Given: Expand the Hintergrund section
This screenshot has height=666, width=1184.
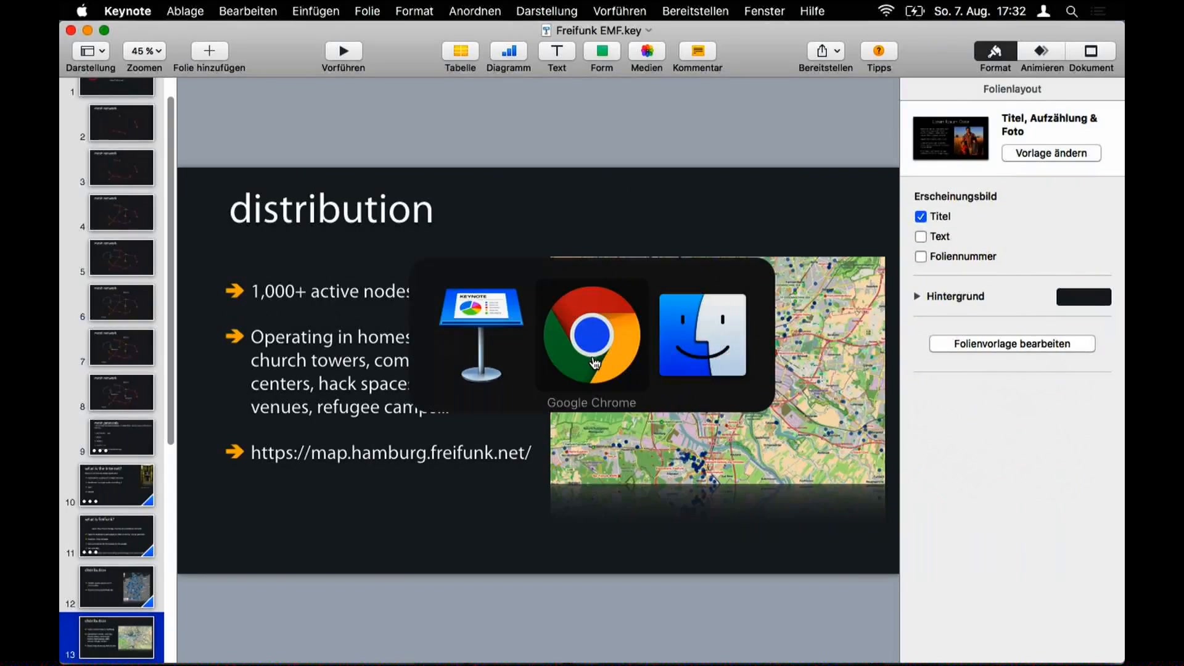Looking at the screenshot, I should (917, 297).
